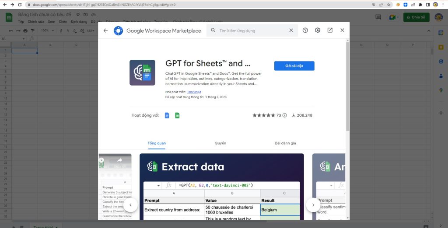Click the Gỡ cài đặt uninstall button
Image resolution: width=448 pixels, height=228 pixels.
pyautogui.click(x=294, y=66)
